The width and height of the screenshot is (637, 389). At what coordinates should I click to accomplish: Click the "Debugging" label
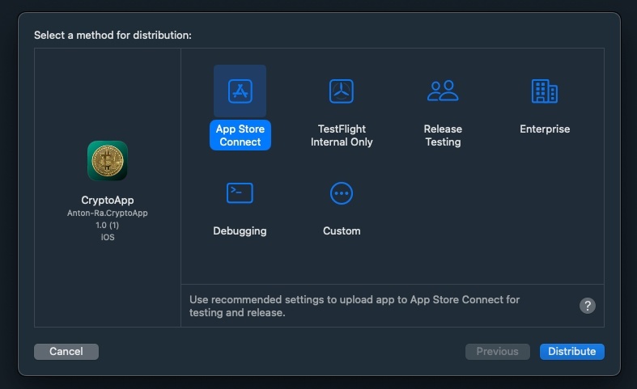point(240,231)
